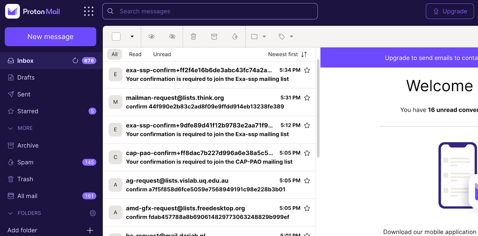Expand the move to folder dropdown arrow
The height and width of the screenshot is (236, 478).
[264, 36]
